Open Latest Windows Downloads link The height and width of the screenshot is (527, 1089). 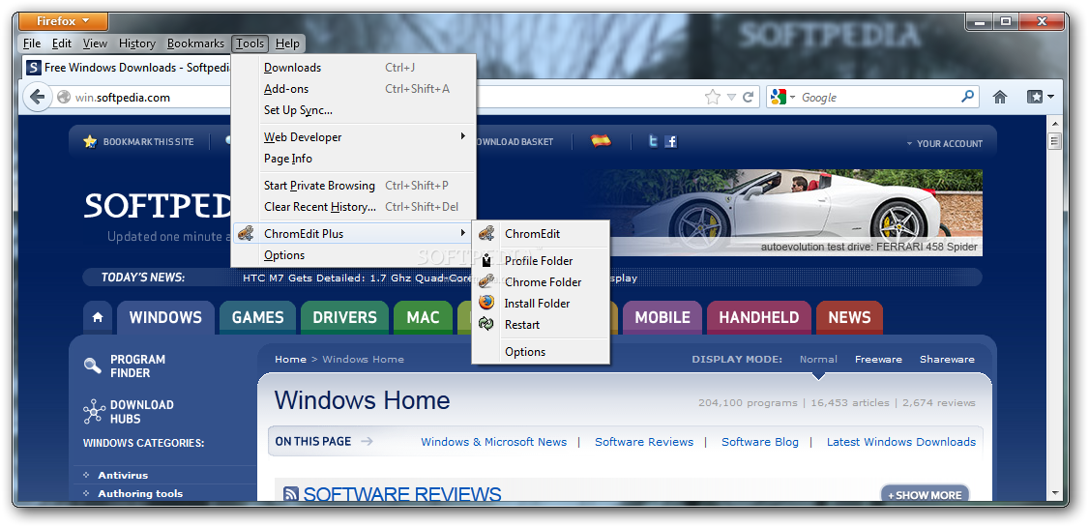[x=900, y=442]
